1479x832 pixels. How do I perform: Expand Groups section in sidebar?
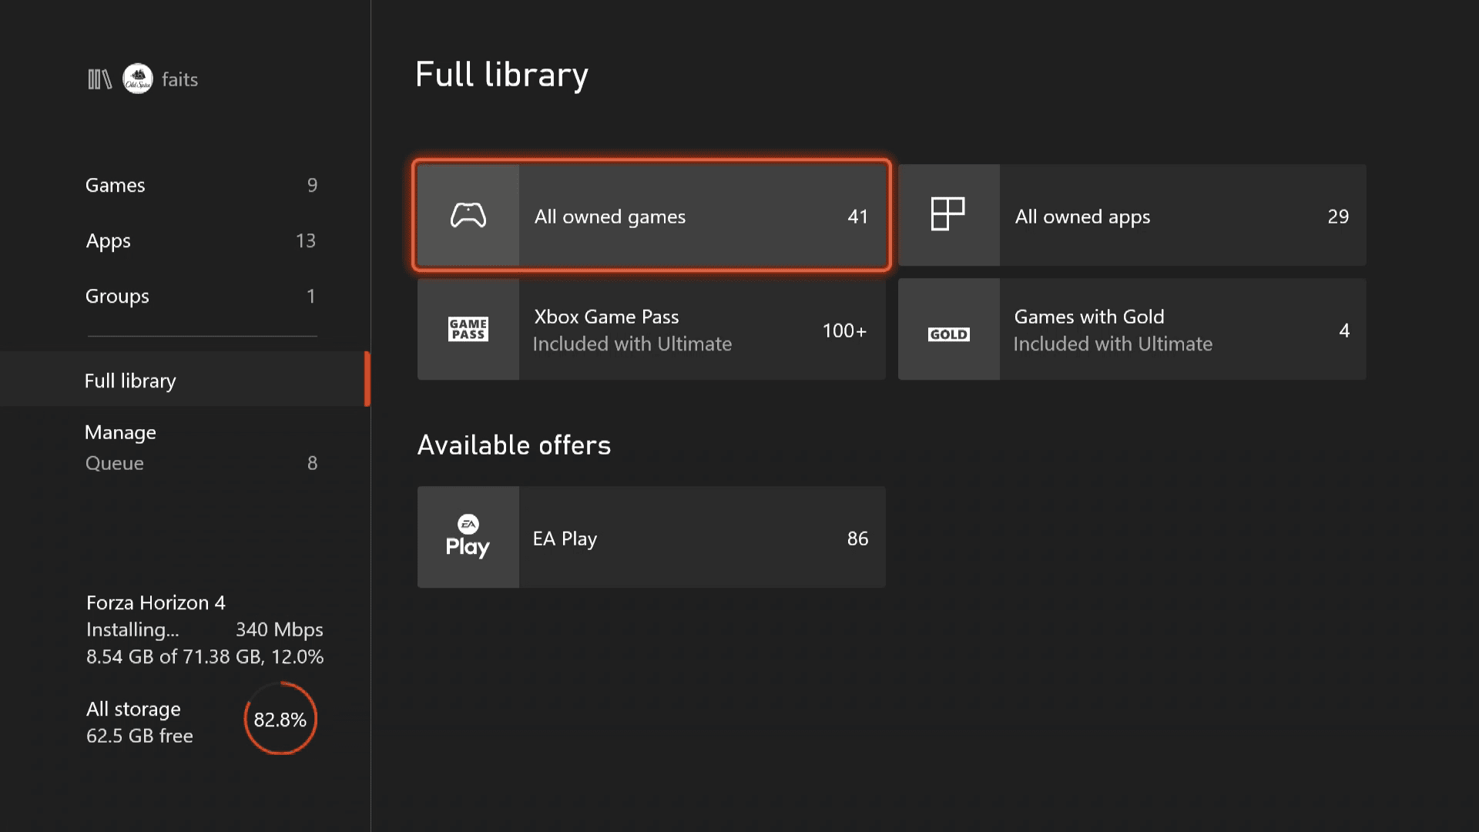199,296
